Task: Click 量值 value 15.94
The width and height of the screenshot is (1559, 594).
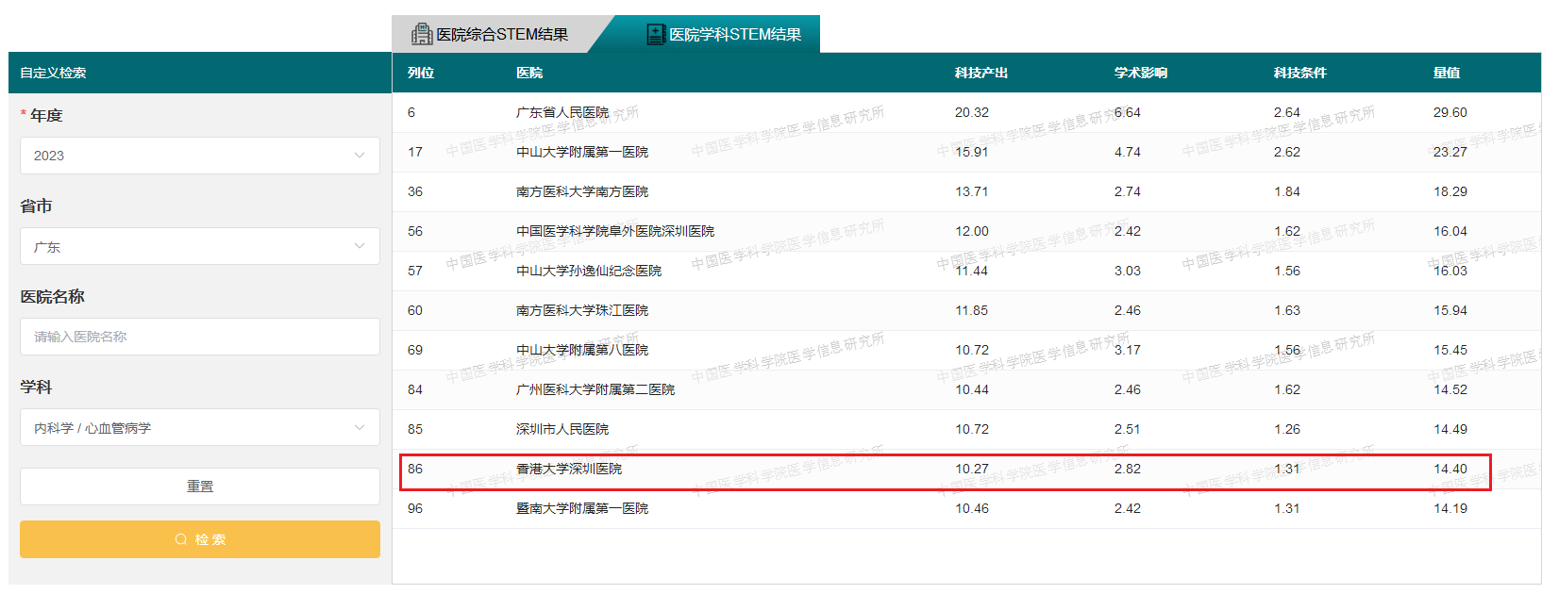Action: coord(1450,310)
